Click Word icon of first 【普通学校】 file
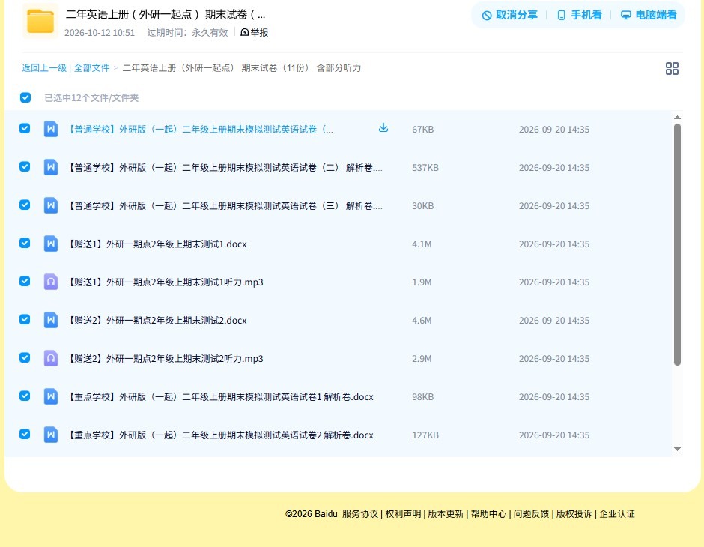The width and height of the screenshot is (704, 547). [51, 129]
